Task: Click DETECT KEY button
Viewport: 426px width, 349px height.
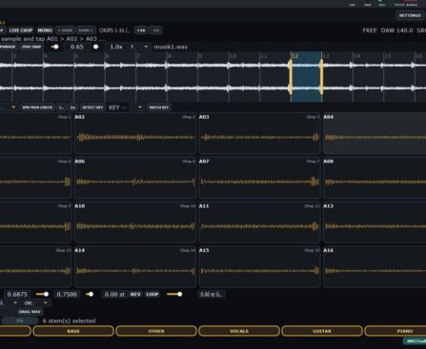Action: point(92,107)
